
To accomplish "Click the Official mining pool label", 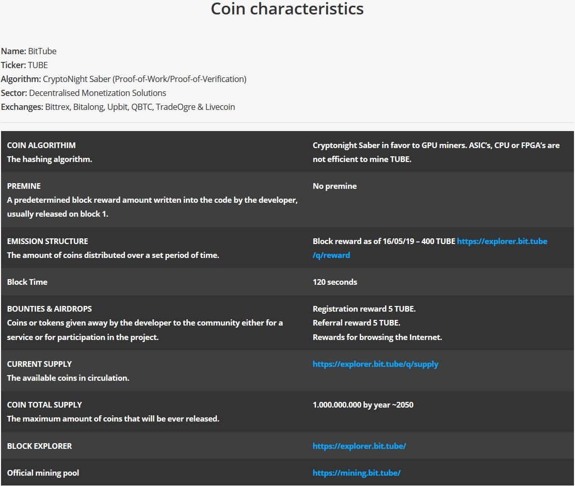I will (43, 473).
